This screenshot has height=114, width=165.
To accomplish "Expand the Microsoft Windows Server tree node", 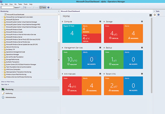I will [x=2, y=37].
